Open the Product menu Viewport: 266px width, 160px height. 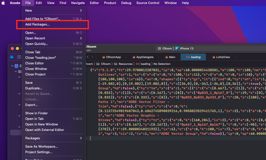tap(110, 3)
